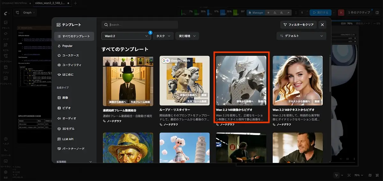Image resolution: width=383 pixels, height=181 pixels.
Task: Click the template Search input field
Action: click(x=142, y=25)
